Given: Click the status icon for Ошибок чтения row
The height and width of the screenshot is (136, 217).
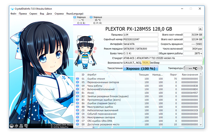Looking at the screenshot, I should [77, 79].
